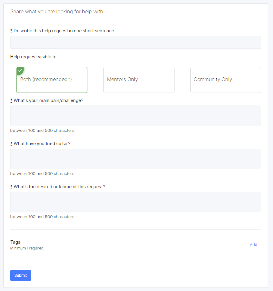Click into the main pain/challenge text area
The width and height of the screenshot is (273, 291).
(x=136, y=116)
